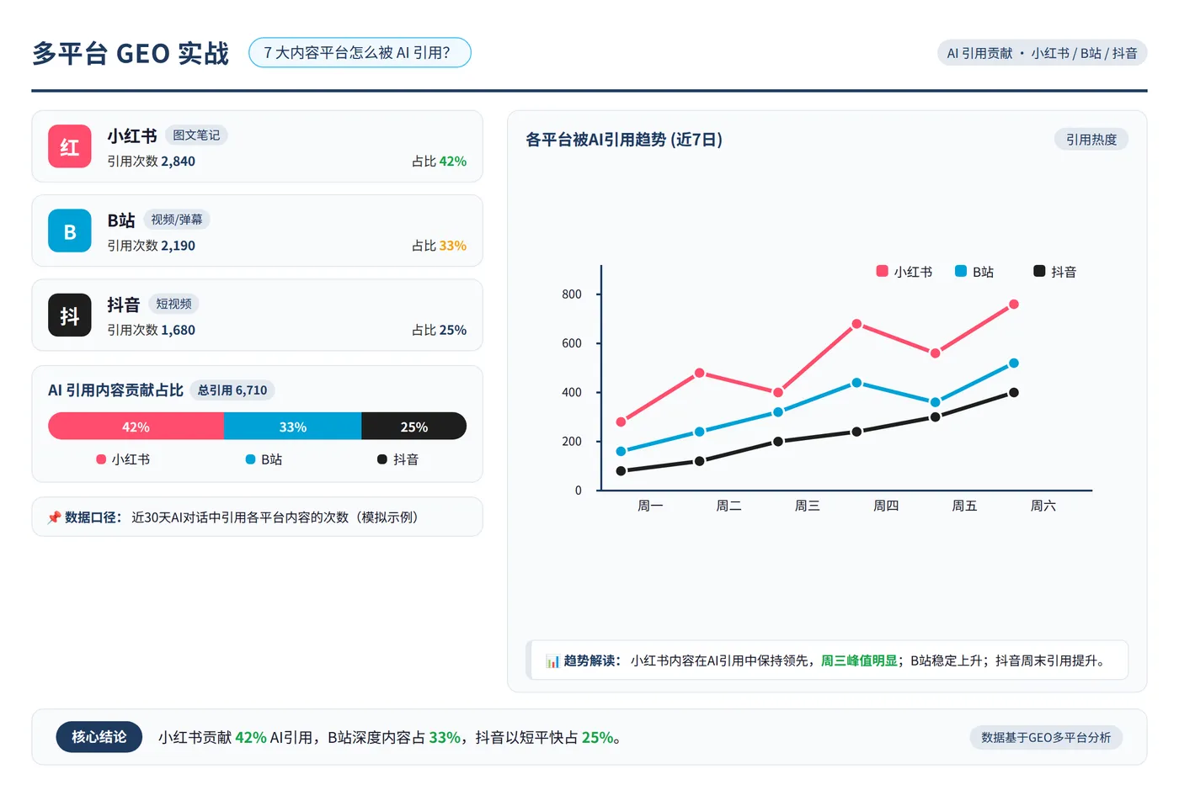Image resolution: width=1179 pixels, height=785 pixels.
Task: Click the first point on the red 小红书 line
Action: [x=621, y=422]
